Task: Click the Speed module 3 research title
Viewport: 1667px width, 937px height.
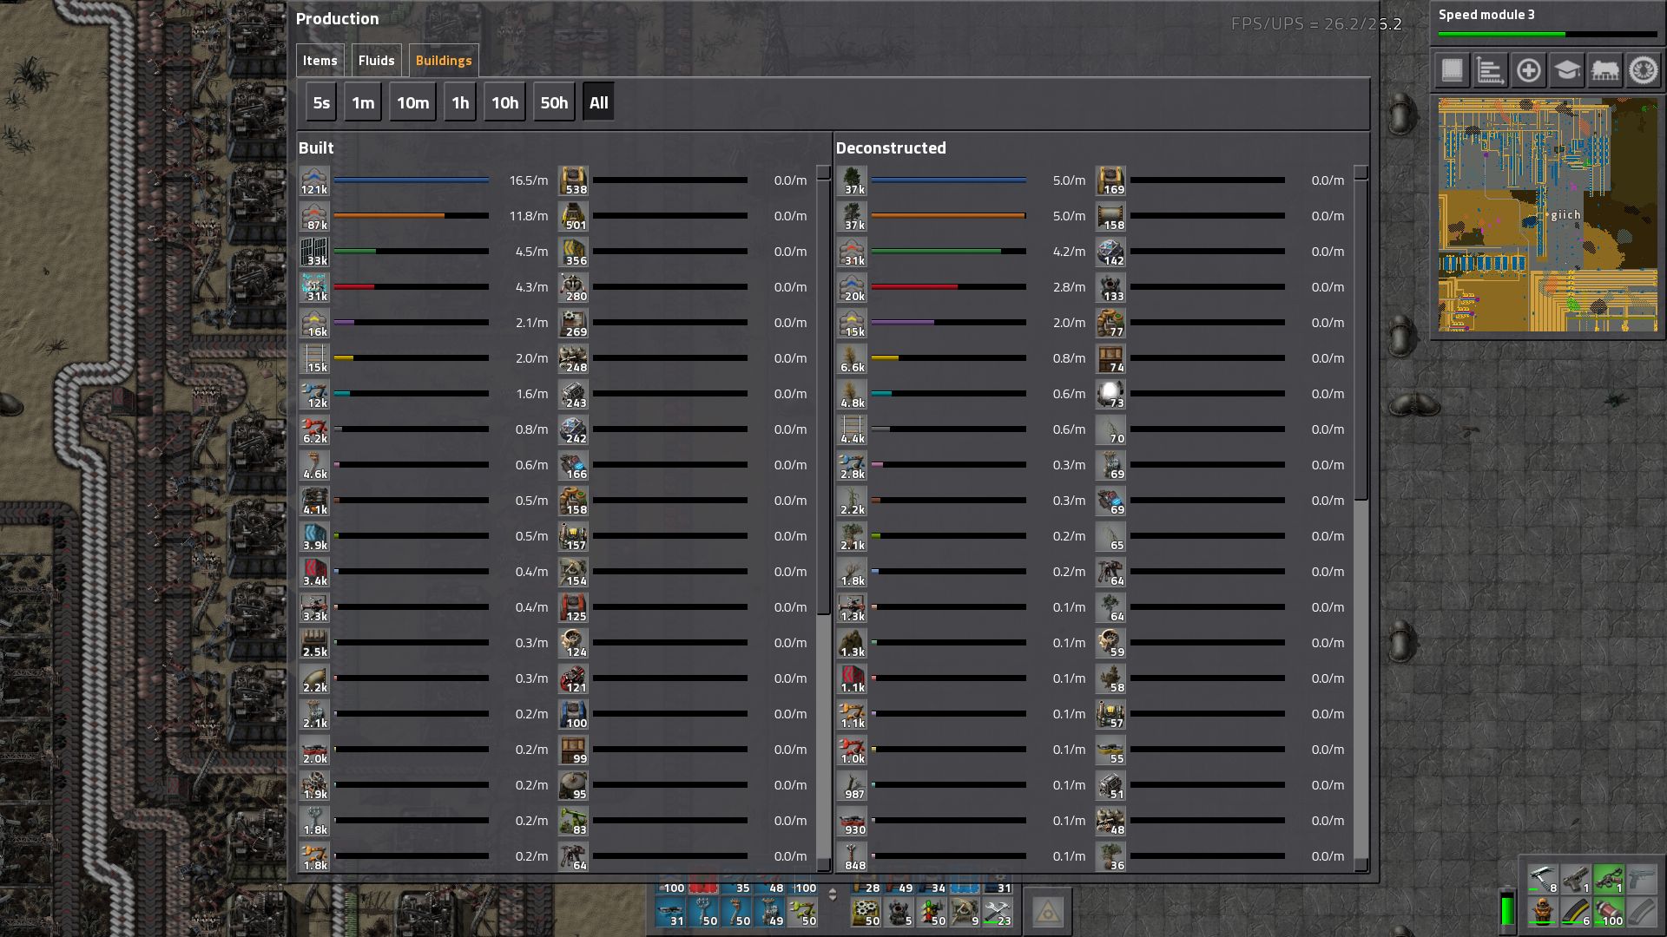Action: pos(1486,15)
